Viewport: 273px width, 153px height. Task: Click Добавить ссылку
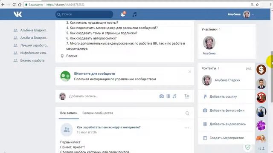pyautogui.click(x=223, y=96)
